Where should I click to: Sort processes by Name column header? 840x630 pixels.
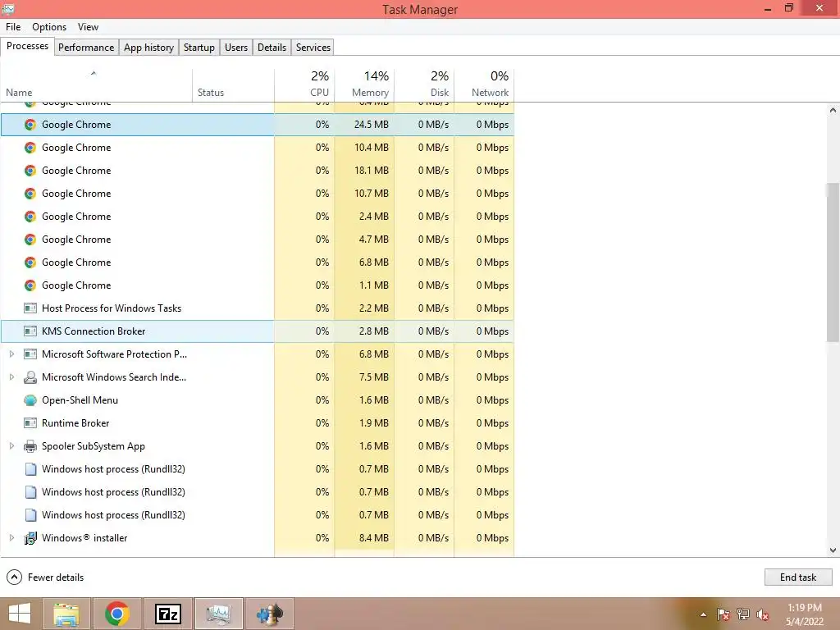[x=96, y=85]
